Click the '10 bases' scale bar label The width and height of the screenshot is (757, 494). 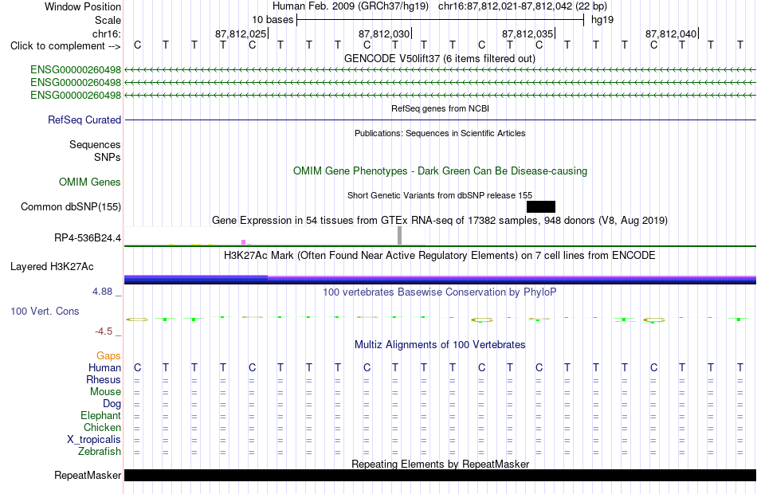click(273, 20)
